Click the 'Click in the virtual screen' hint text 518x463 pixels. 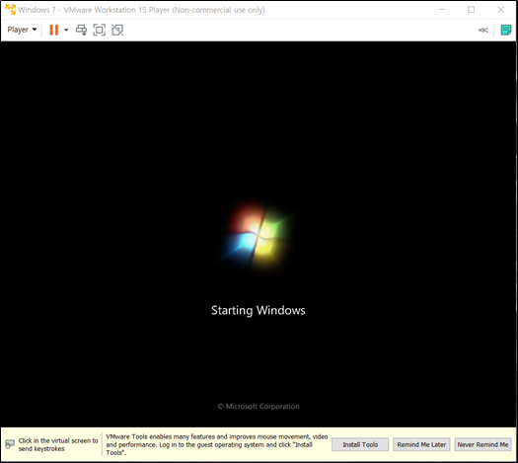click(x=58, y=444)
